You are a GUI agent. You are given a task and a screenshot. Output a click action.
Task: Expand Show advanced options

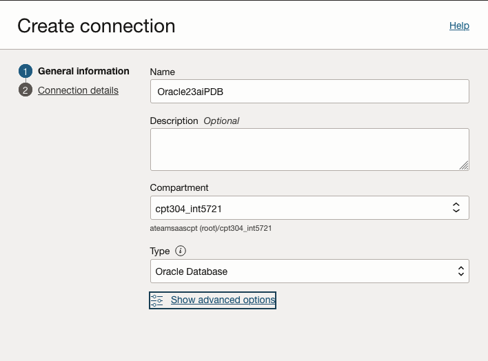point(223,300)
